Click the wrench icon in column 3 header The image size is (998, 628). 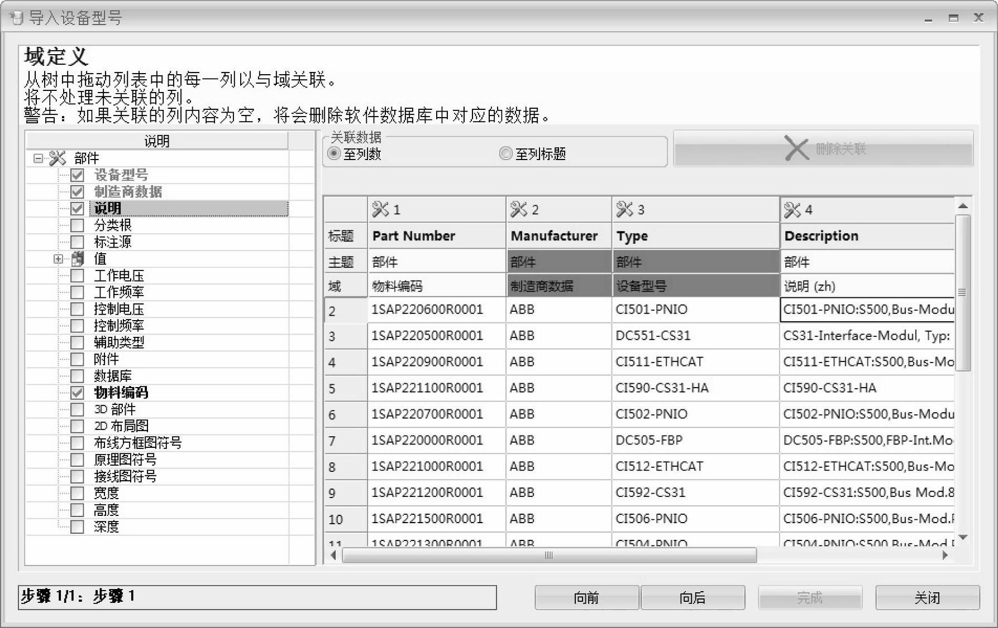625,209
